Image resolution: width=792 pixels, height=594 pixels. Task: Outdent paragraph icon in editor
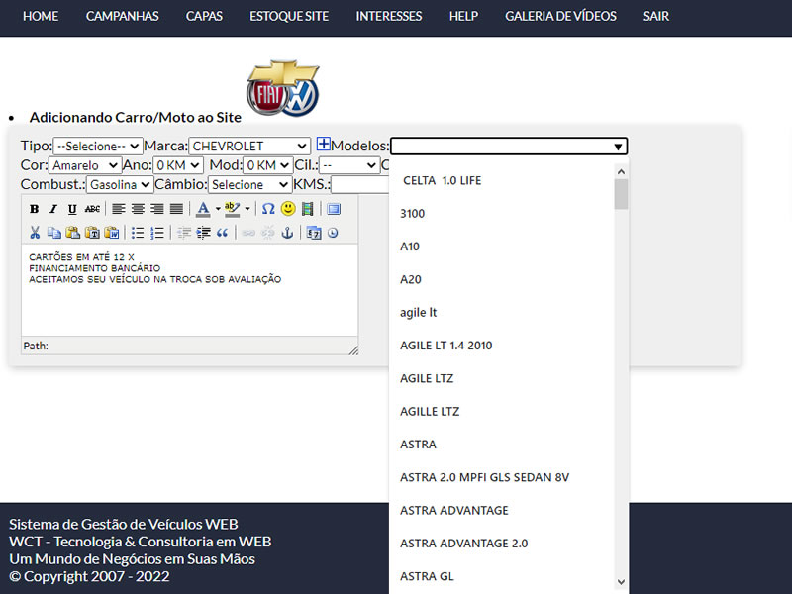pos(184,233)
